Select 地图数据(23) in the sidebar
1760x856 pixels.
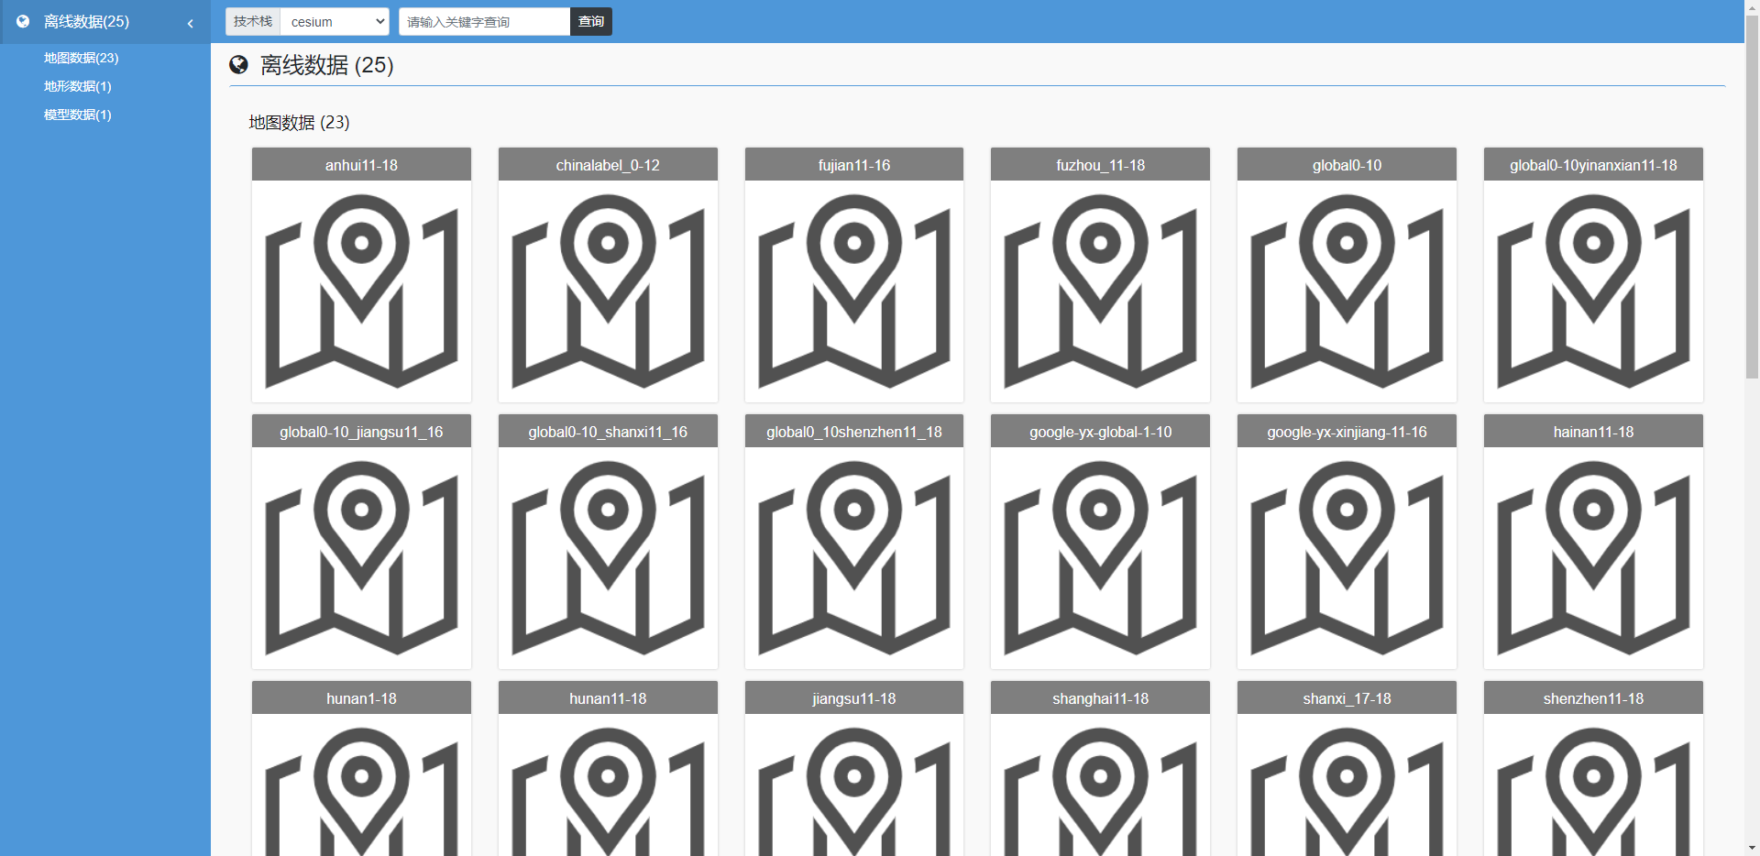click(x=82, y=58)
